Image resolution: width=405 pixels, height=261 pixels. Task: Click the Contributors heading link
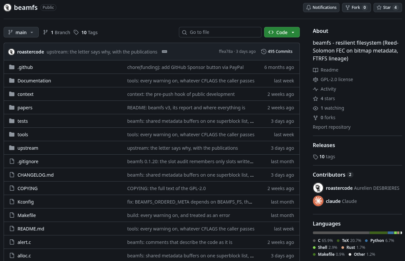pyautogui.click(x=333, y=175)
